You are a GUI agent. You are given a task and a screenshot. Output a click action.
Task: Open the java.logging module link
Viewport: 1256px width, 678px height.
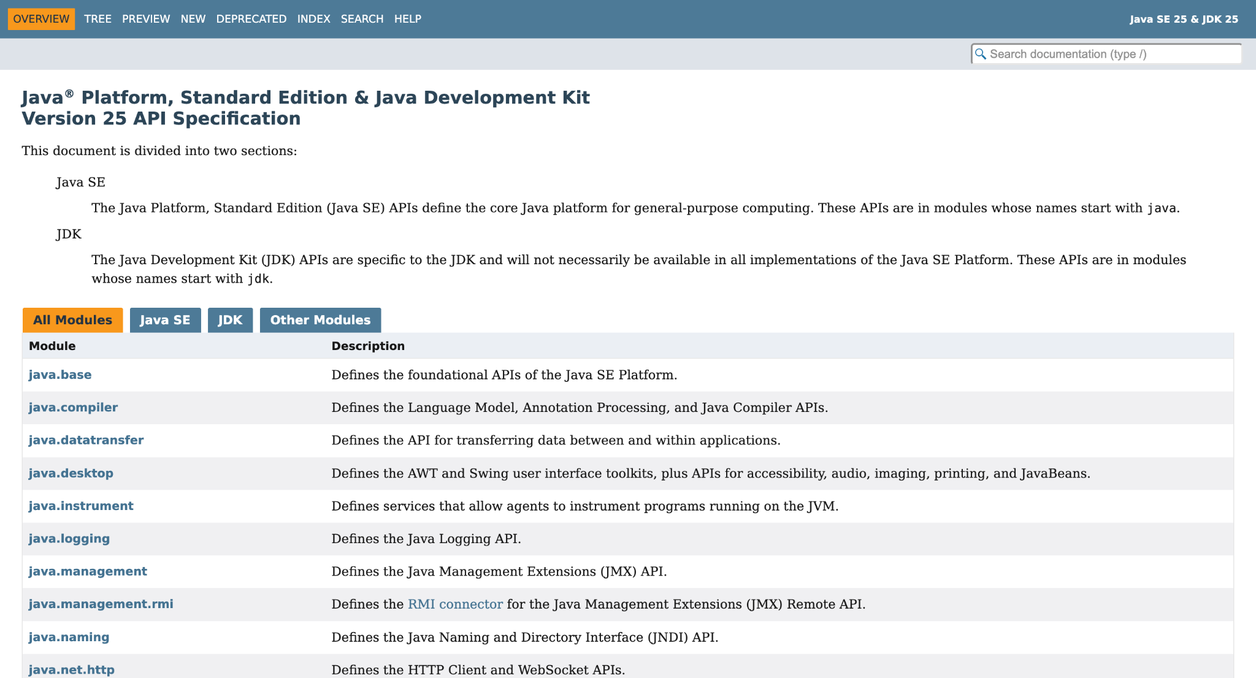click(69, 539)
